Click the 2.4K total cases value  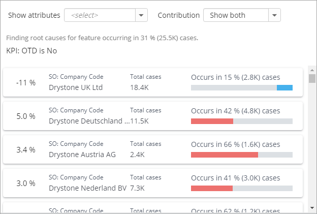click(x=137, y=155)
